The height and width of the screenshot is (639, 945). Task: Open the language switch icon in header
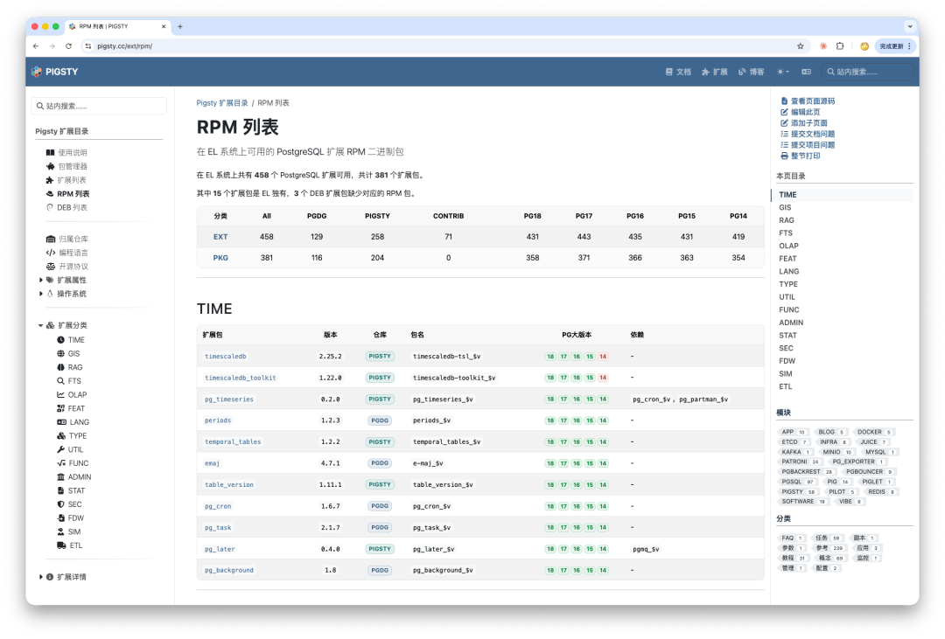tap(807, 72)
